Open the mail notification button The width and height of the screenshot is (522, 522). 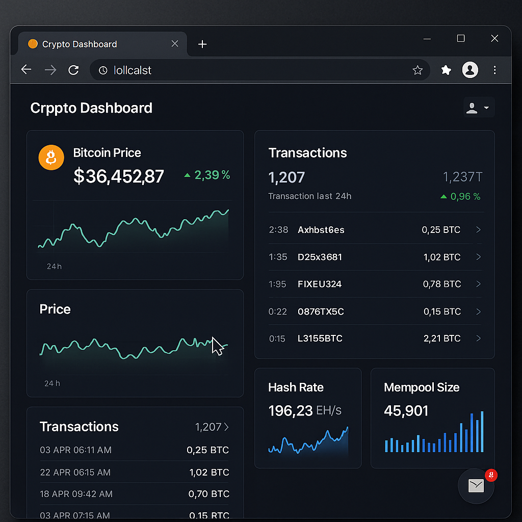coord(476,486)
